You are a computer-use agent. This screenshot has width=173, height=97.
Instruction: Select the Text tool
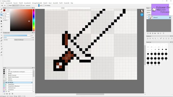(x=2, y=44)
